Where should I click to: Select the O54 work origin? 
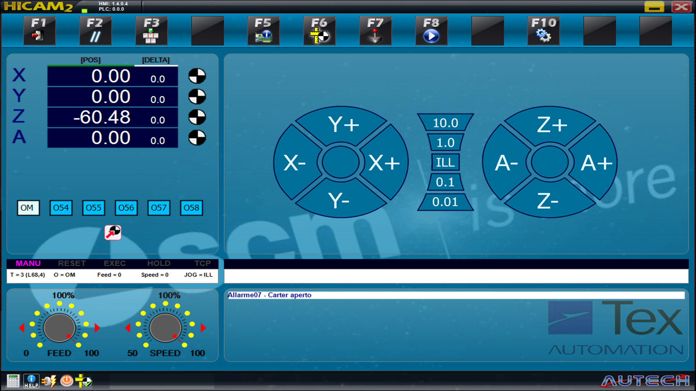tap(61, 208)
